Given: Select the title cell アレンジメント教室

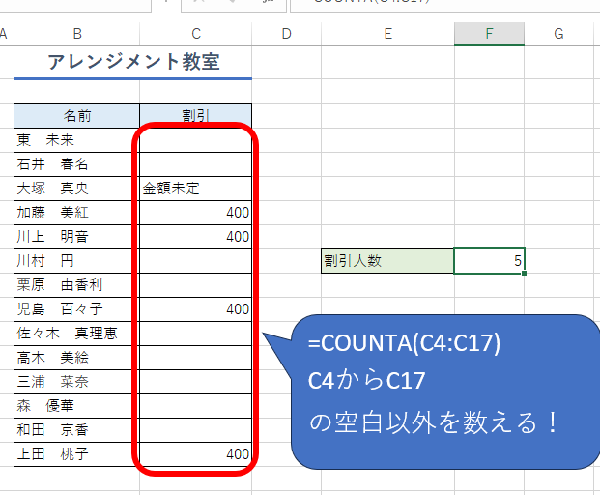Looking at the screenshot, I should (x=133, y=63).
